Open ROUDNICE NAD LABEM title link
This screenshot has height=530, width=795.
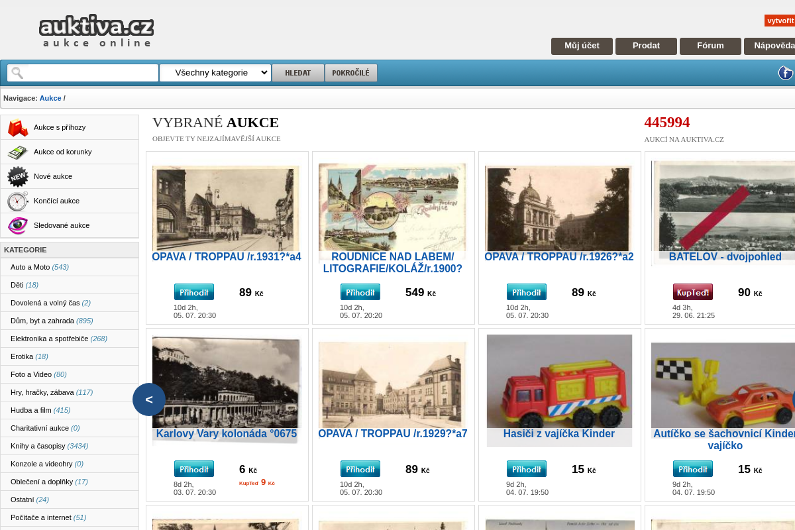(x=393, y=263)
